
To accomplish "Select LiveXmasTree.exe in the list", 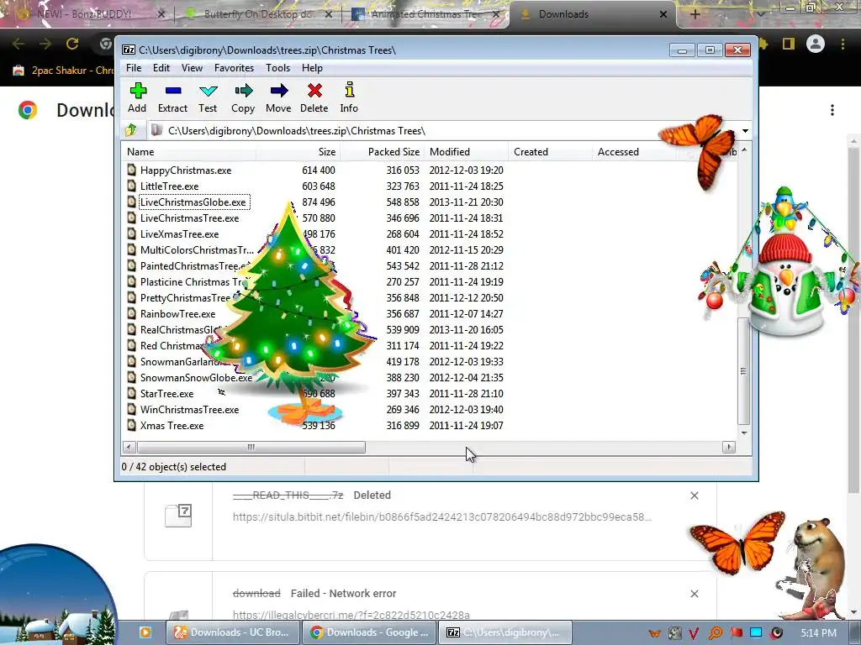I will point(179,233).
